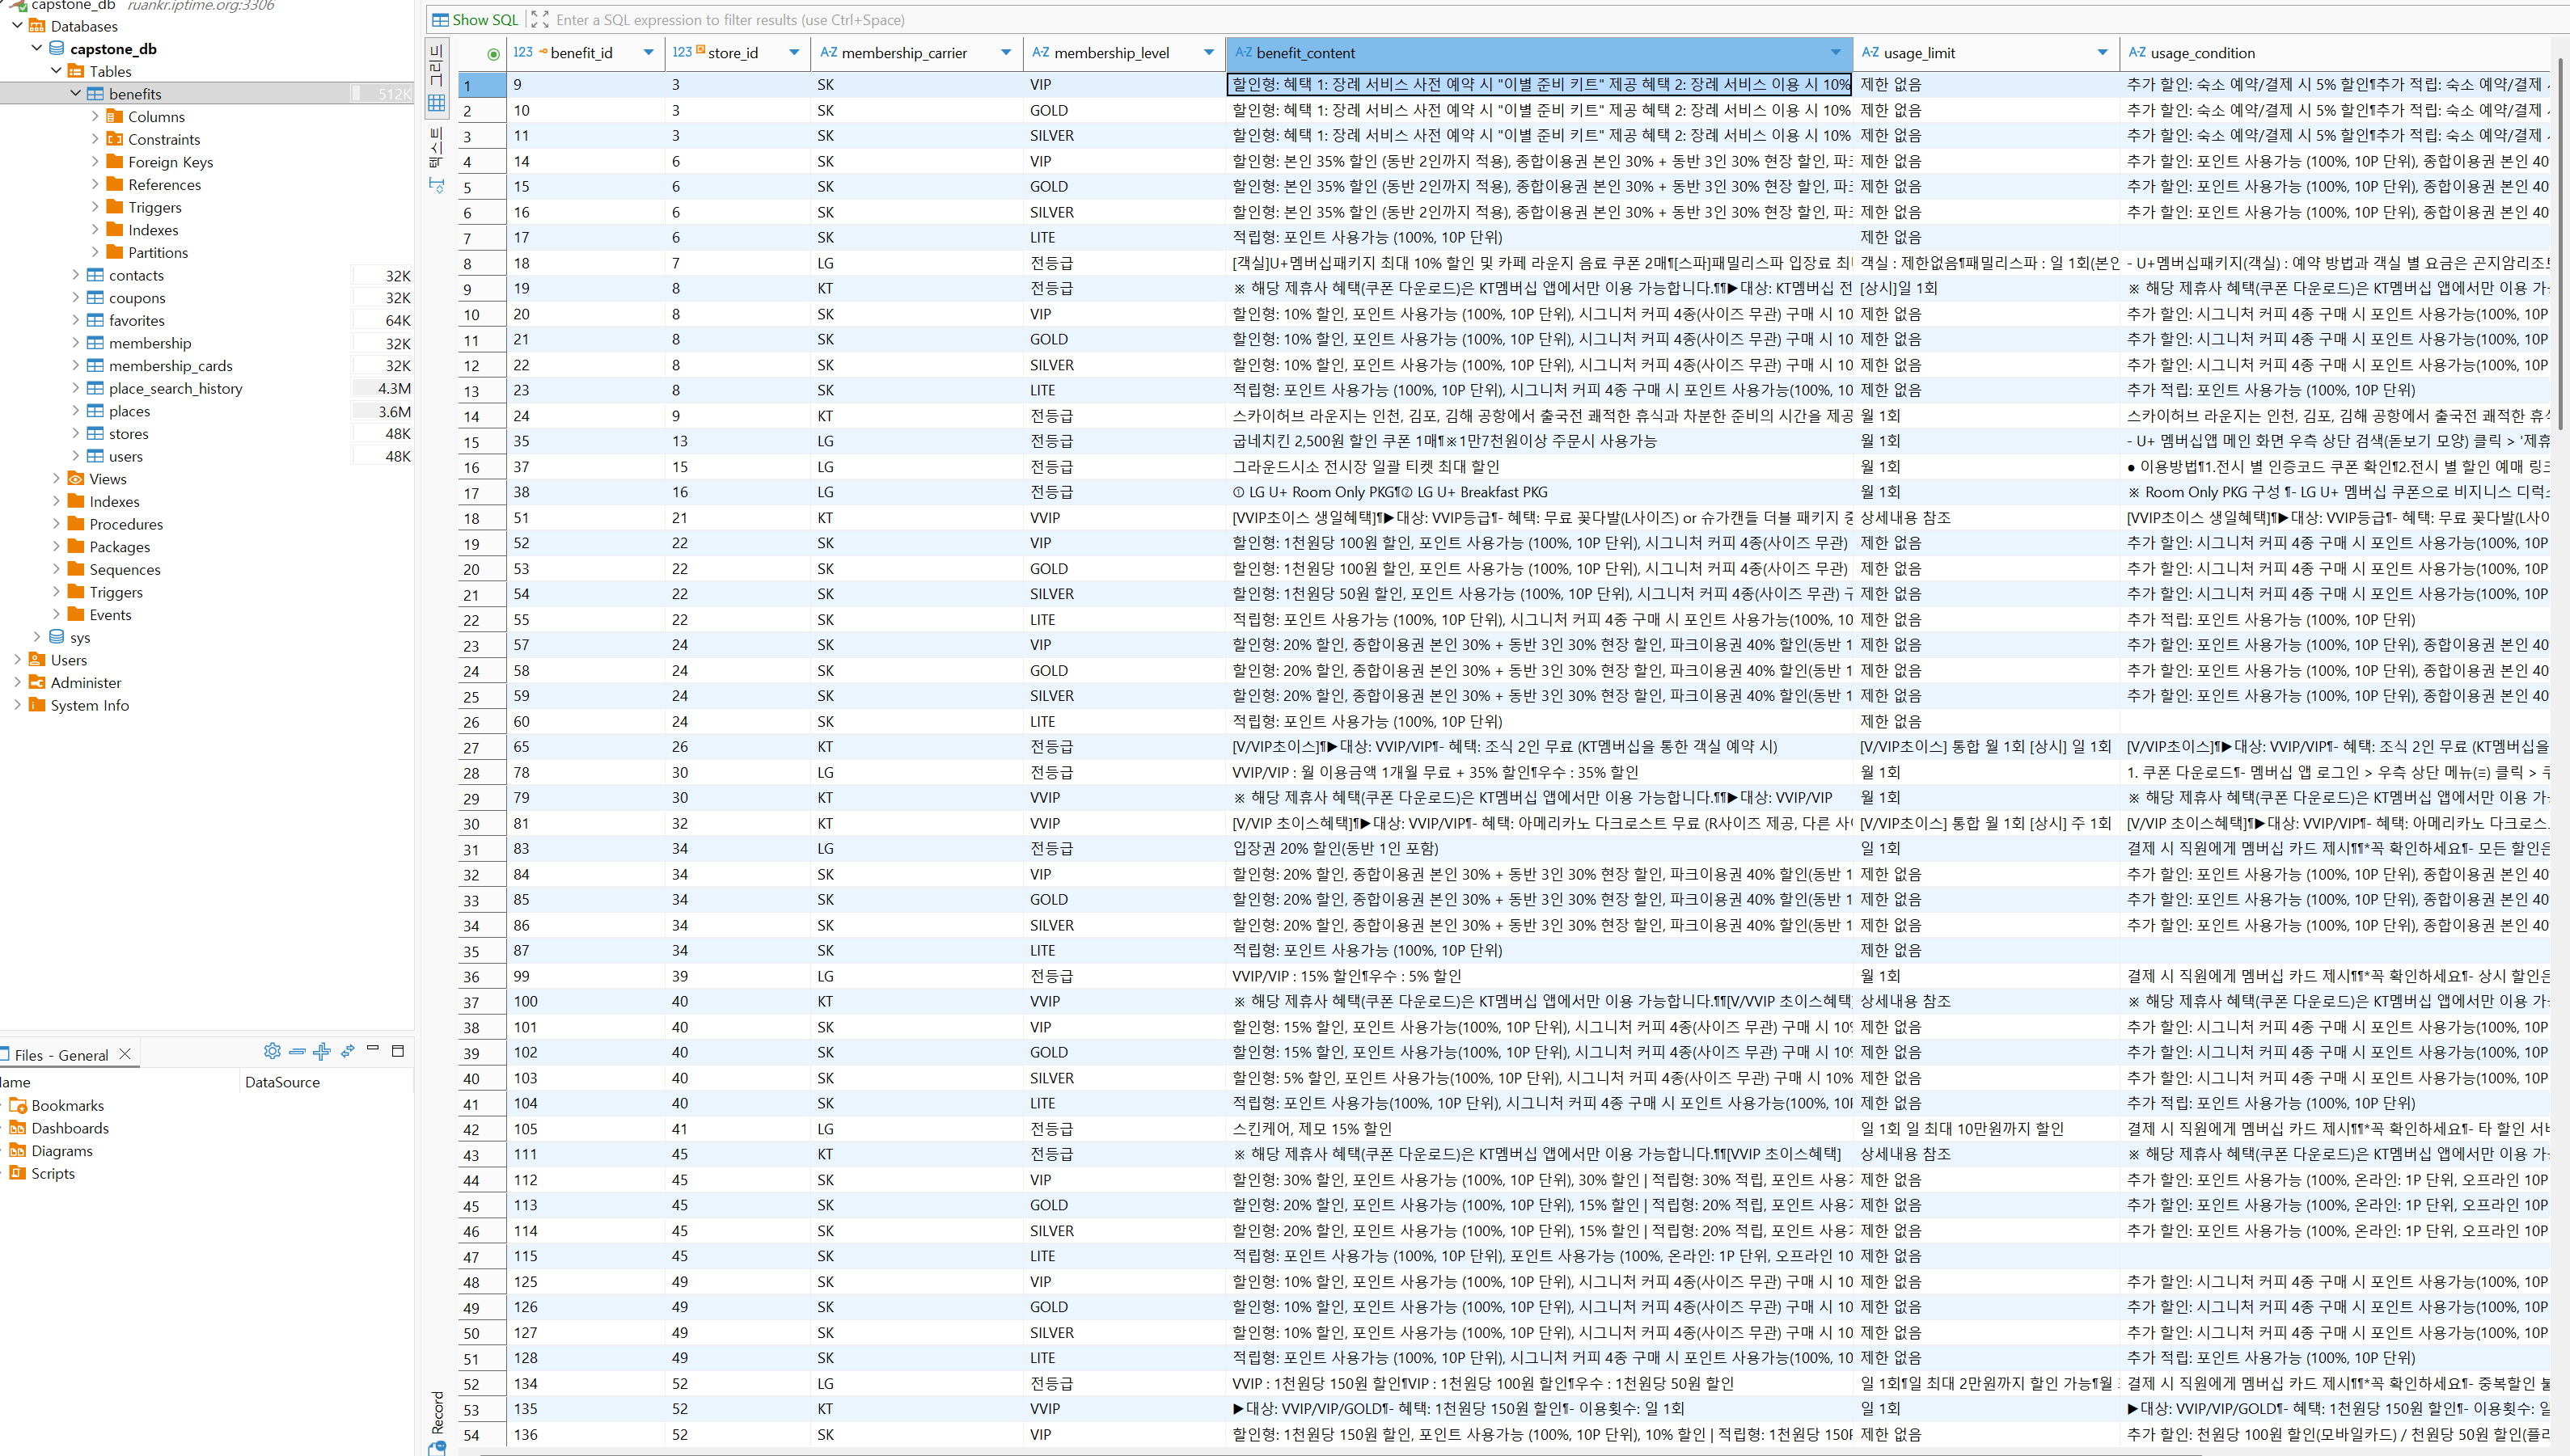This screenshot has height=1456, width=2570.
Task: Click the Administer node icon
Action: tap(37, 682)
